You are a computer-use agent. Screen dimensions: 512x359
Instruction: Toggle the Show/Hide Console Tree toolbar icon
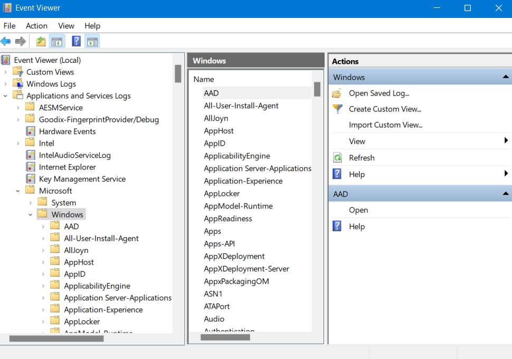point(57,42)
